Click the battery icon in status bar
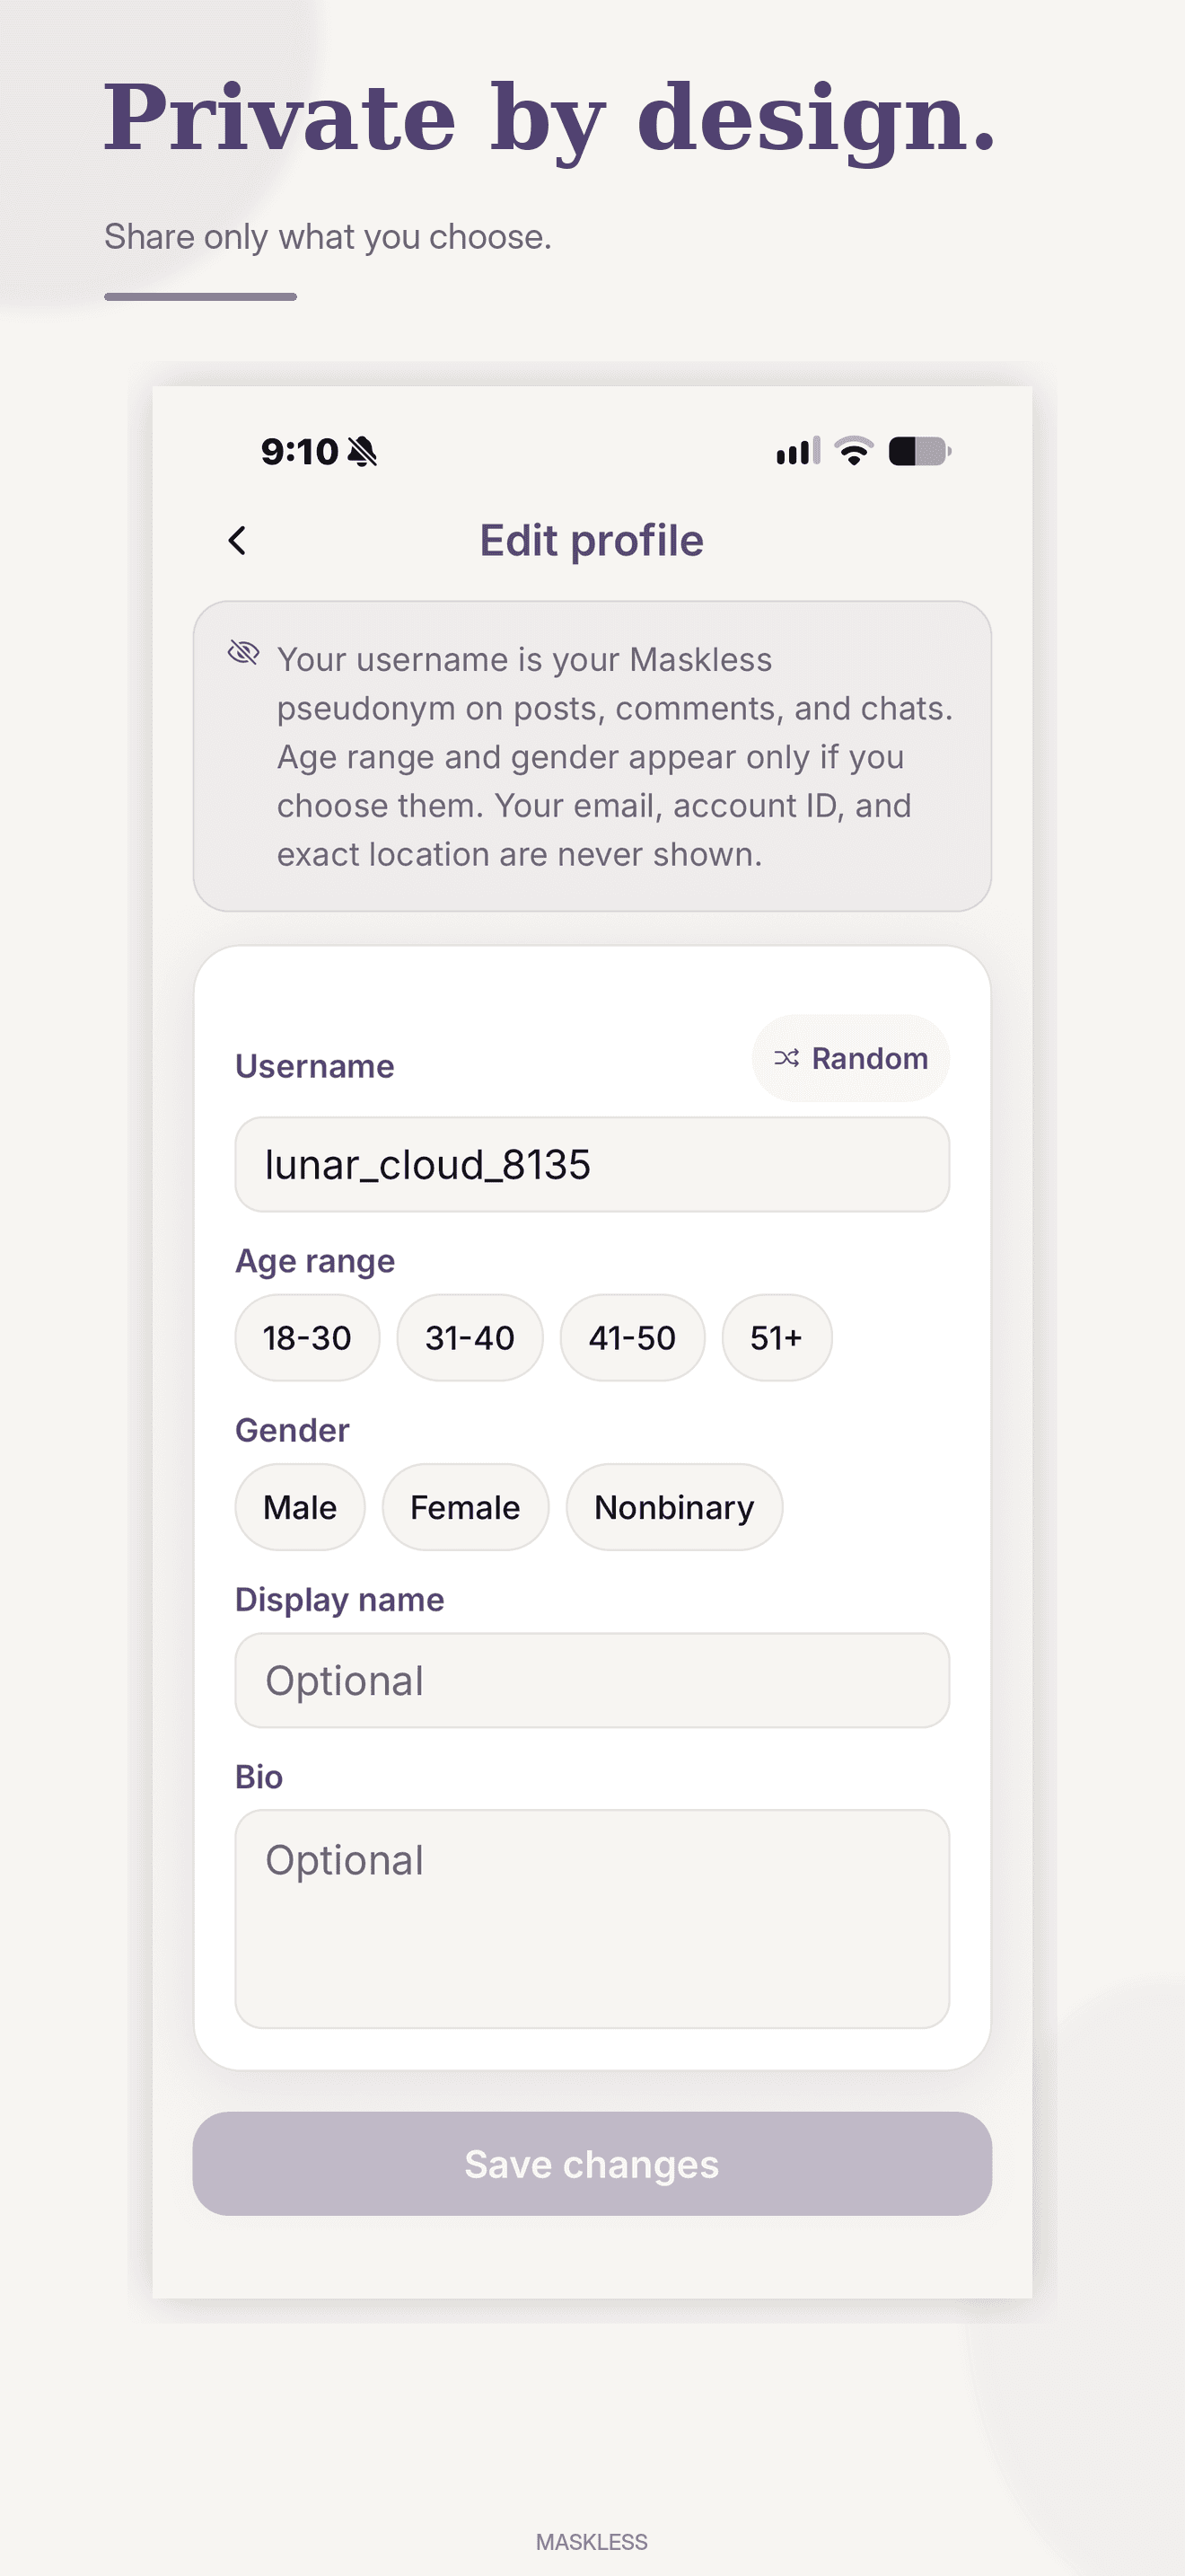Viewport: 1185px width, 2576px height. point(919,451)
